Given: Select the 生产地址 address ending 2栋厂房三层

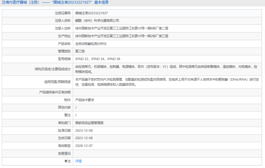Looking at the screenshot, I should (122, 36).
